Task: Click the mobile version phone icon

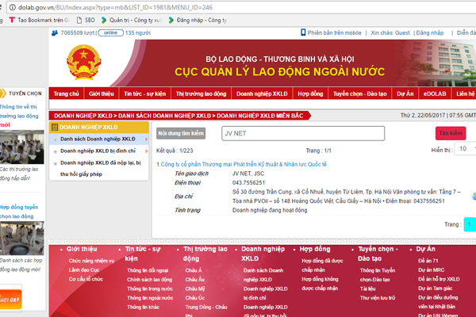Action: [x=303, y=32]
